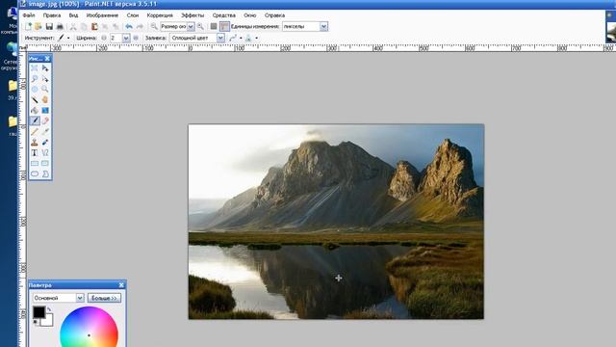
Task: Open the brush width dropdown
Action: [126, 38]
